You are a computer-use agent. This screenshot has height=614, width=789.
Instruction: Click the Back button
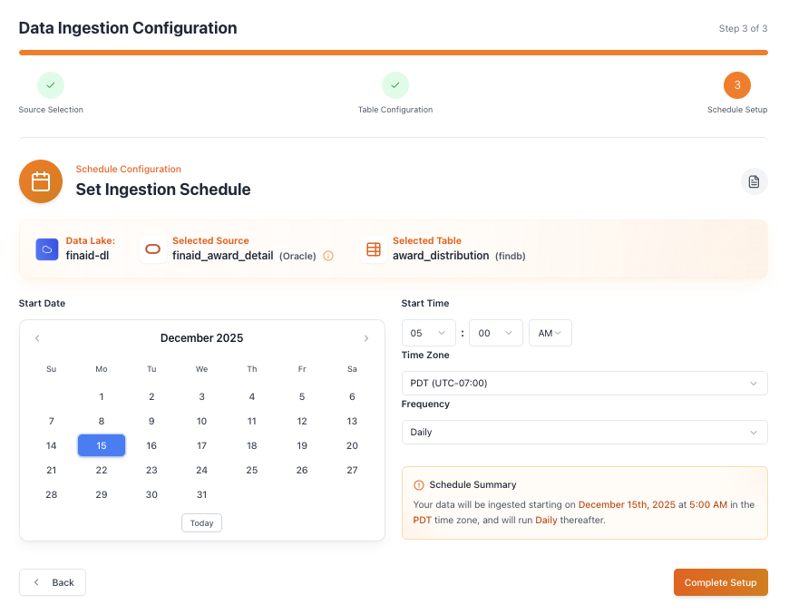[x=53, y=582]
